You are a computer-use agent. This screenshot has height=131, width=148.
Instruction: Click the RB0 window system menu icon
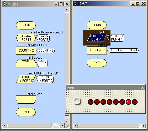(x=76, y=4)
